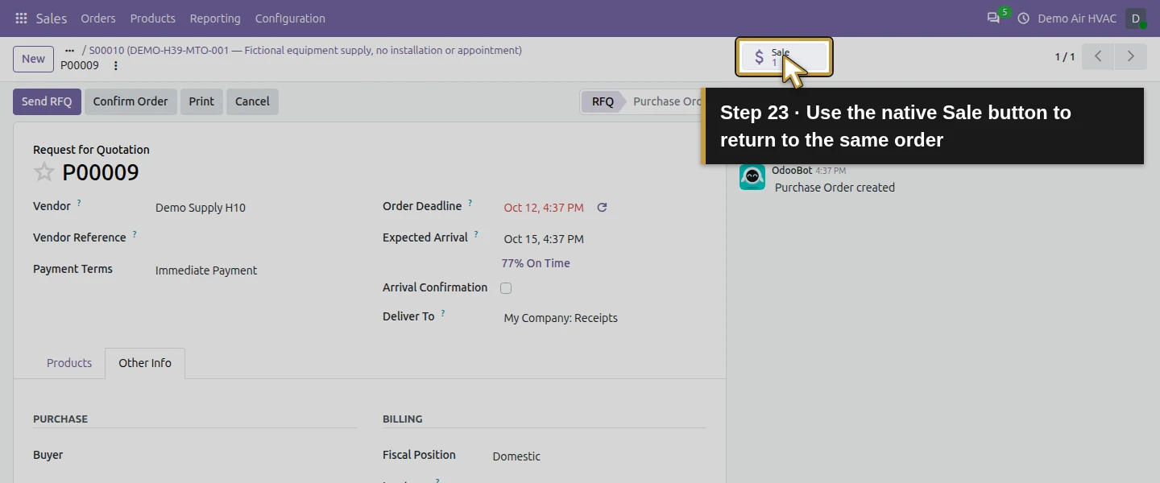Click the Order Deadline help icon
Screen dimensions: 1160x483
(x=470, y=203)
